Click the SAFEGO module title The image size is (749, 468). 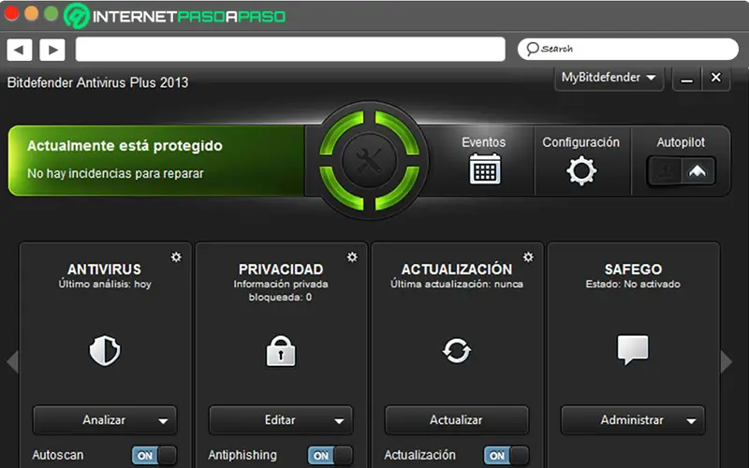633,270
